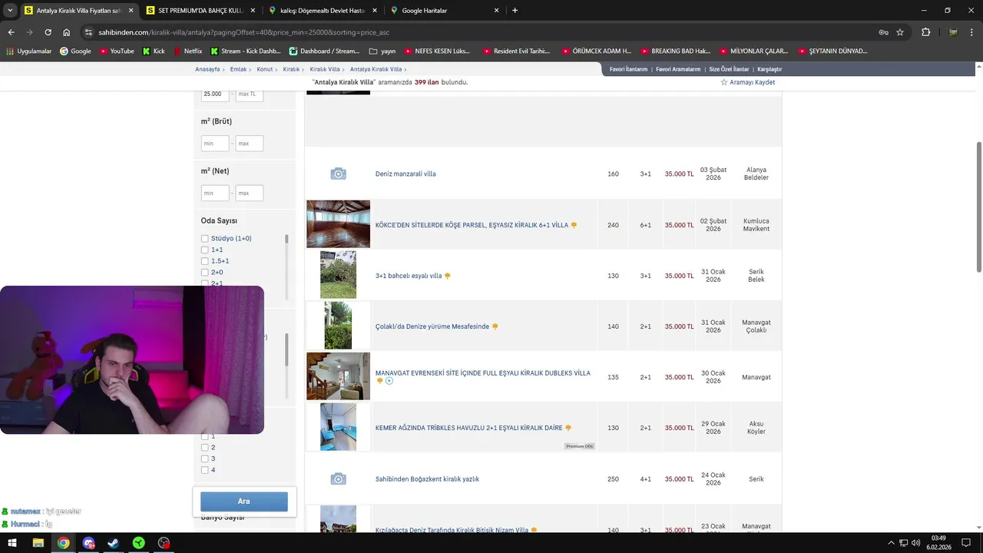983x553 pixels.
Task: Tick the checkbox labeled 1 above Ara
Action: coord(205,436)
